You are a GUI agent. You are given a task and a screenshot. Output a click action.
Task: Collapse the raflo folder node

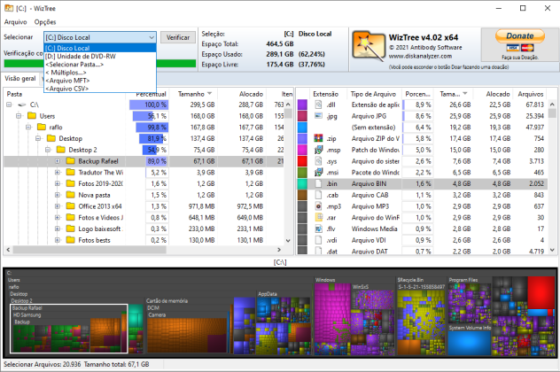coord(28,127)
